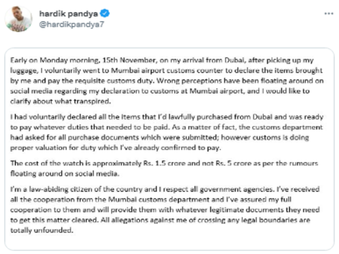339x254 pixels.
Task: Click the paragraph starting 'The cost of the watch'
Action: tap(165, 168)
